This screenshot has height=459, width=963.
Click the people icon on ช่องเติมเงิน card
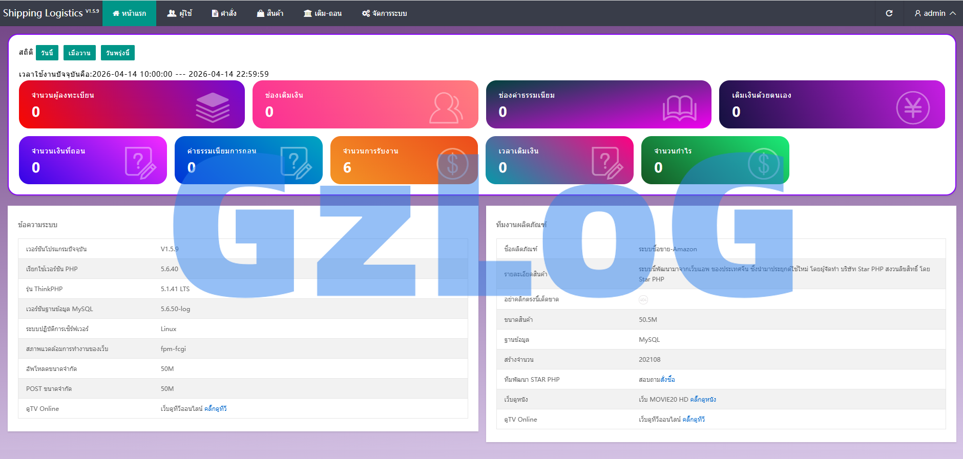446,107
